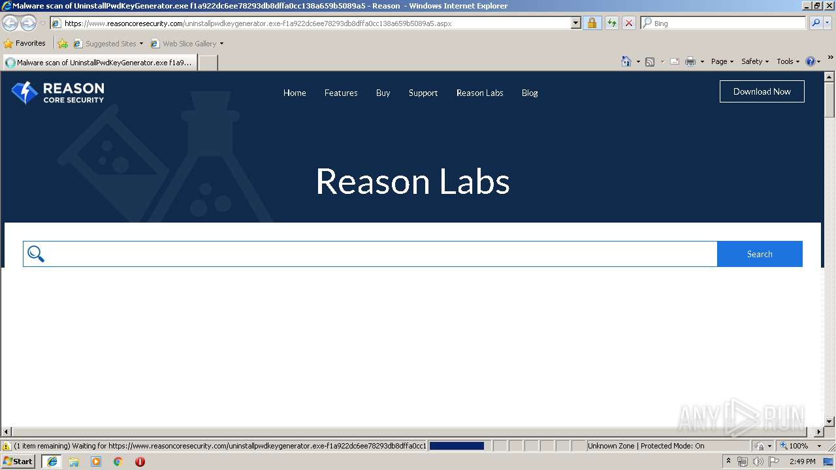
Task: Click the Read Mail envelope icon
Action: click(675, 61)
